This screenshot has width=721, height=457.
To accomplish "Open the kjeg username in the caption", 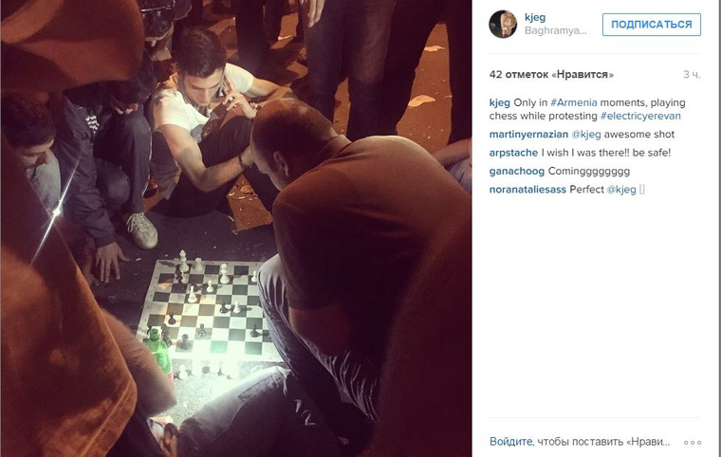I will coord(499,102).
